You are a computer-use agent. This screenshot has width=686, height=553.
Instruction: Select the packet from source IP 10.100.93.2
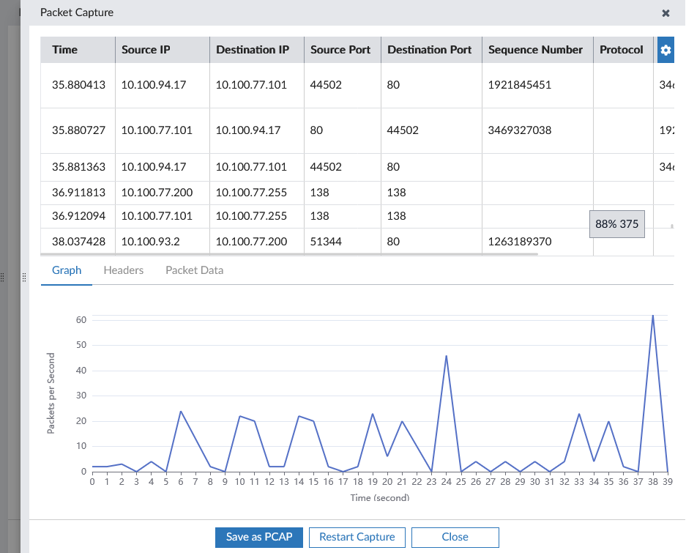[x=293, y=241]
